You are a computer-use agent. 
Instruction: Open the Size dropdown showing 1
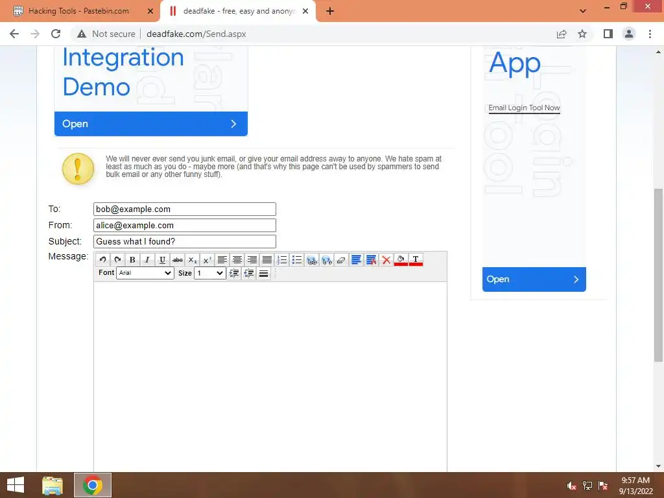[209, 273]
